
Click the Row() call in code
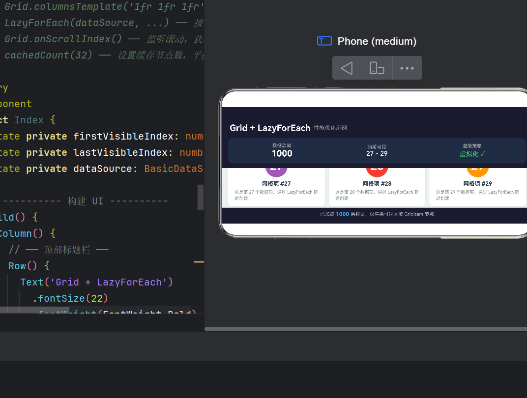click(23, 266)
